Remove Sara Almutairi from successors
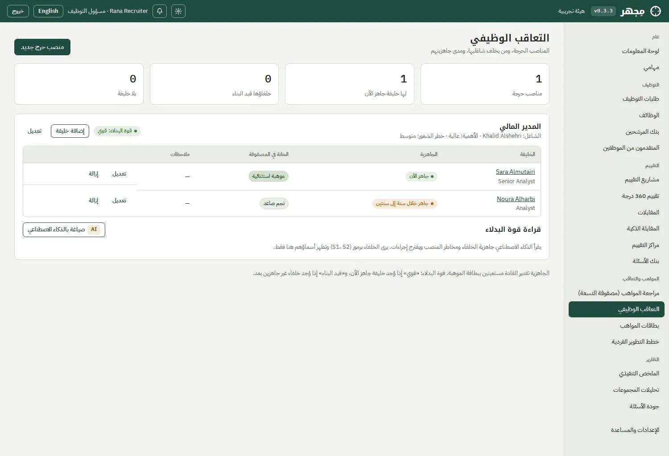Image resolution: width=669 pixels, height=456 pixels. [x=93, y=174]
